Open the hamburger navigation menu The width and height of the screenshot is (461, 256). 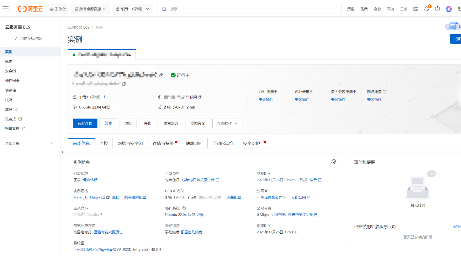[x=5, y=9]
